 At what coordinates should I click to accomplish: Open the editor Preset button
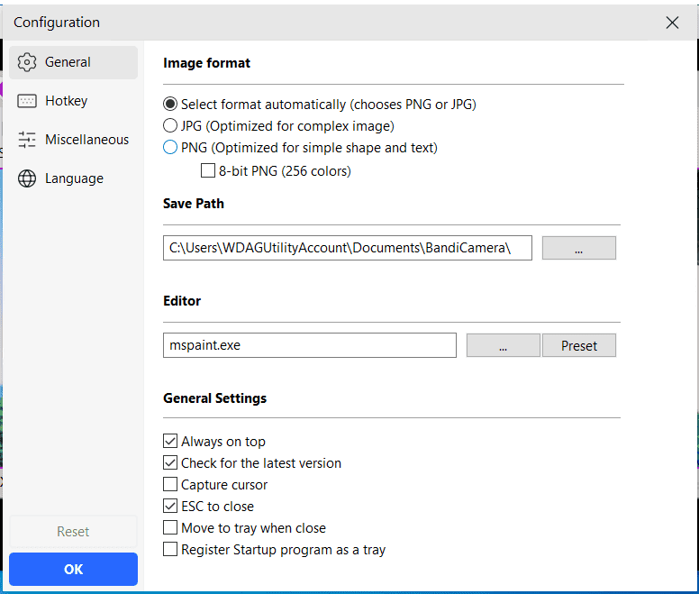tap(578, 345)
